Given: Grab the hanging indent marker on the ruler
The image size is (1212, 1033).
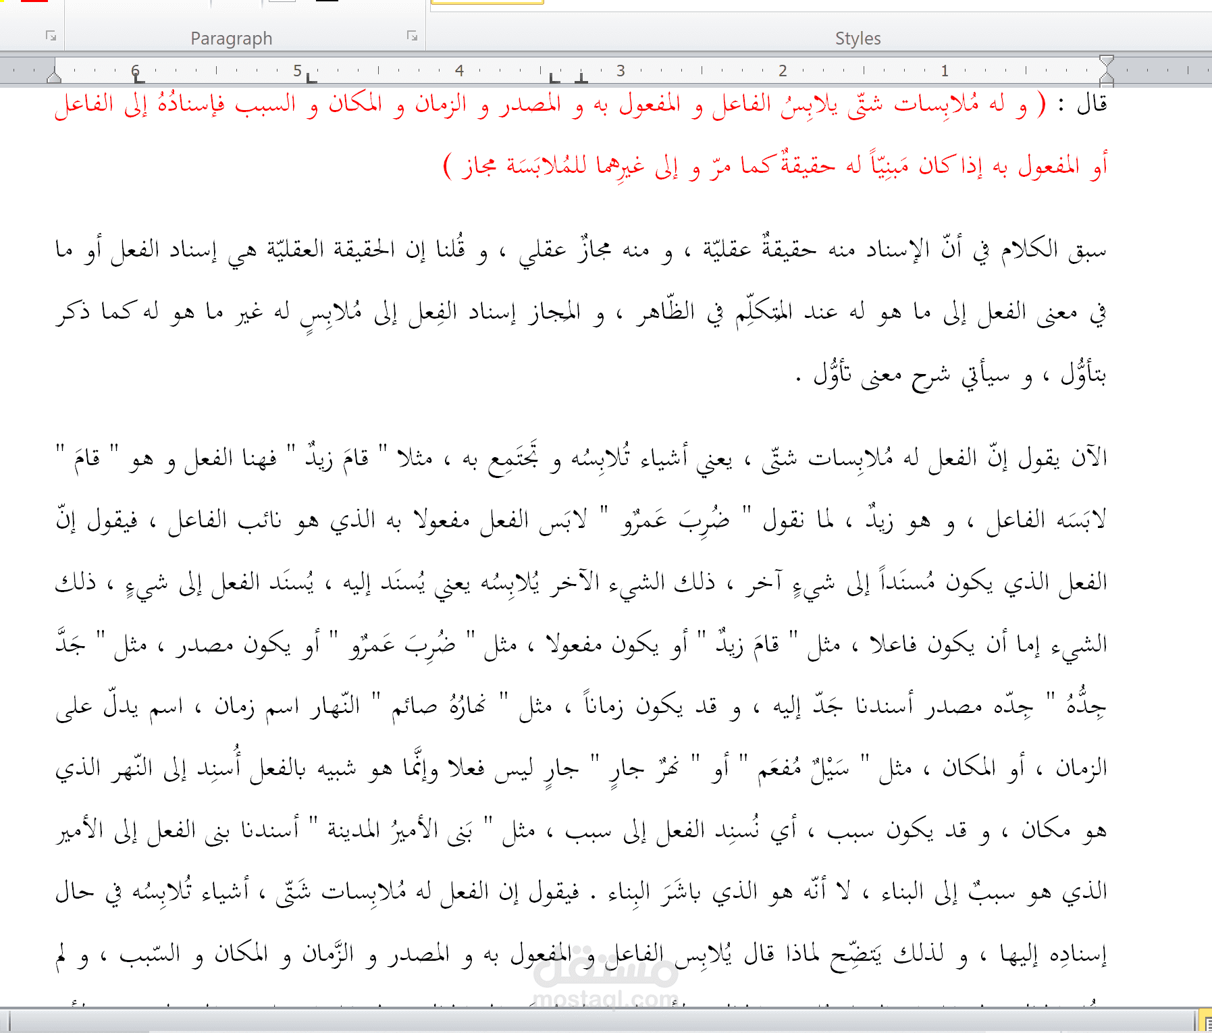Looking at the screenshot, I should 1106,77.
